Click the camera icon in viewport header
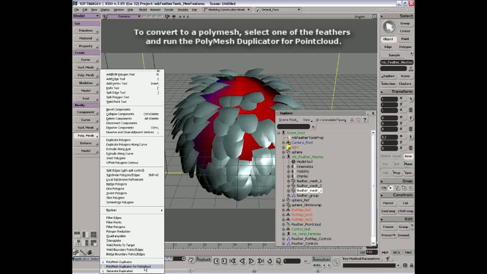The width and height of the screenshot is (487, 274). coord(168,16)
